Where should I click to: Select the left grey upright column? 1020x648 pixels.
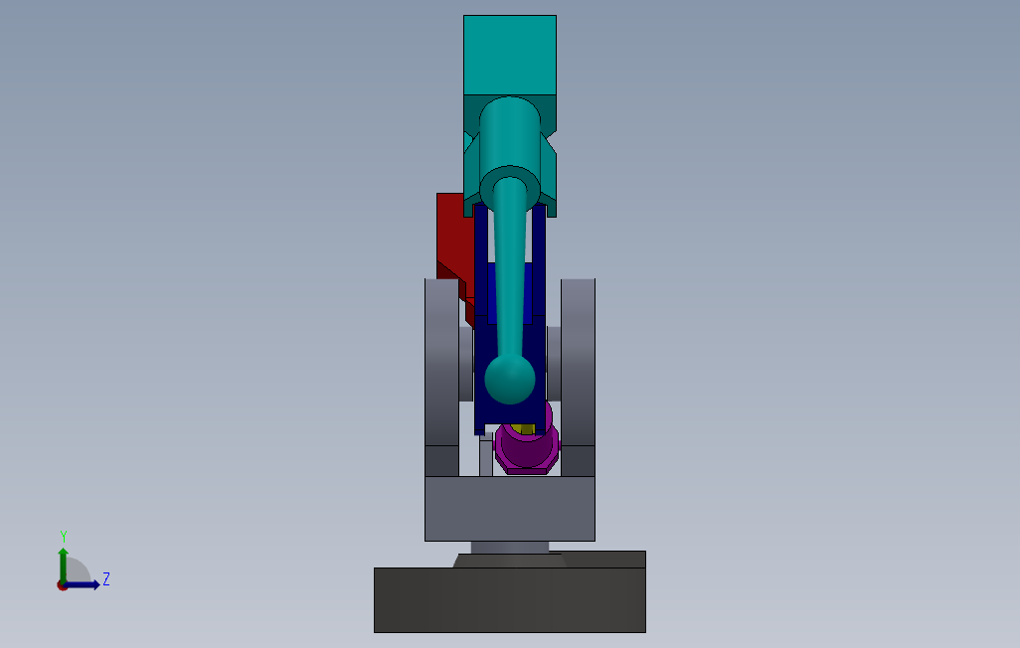[x=442, y=378]
